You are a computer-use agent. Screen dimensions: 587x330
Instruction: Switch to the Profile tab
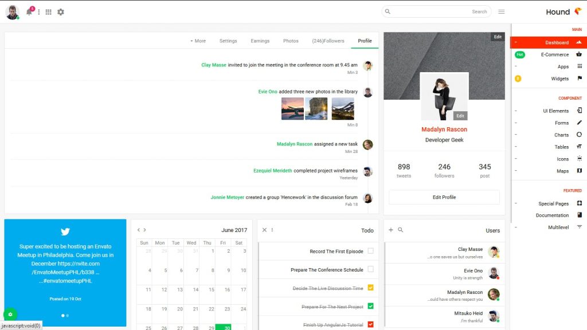click(x=365, y=41)
